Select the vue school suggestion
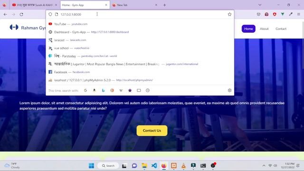This screenshot has height=171, width=304. (x=140, y=48)
